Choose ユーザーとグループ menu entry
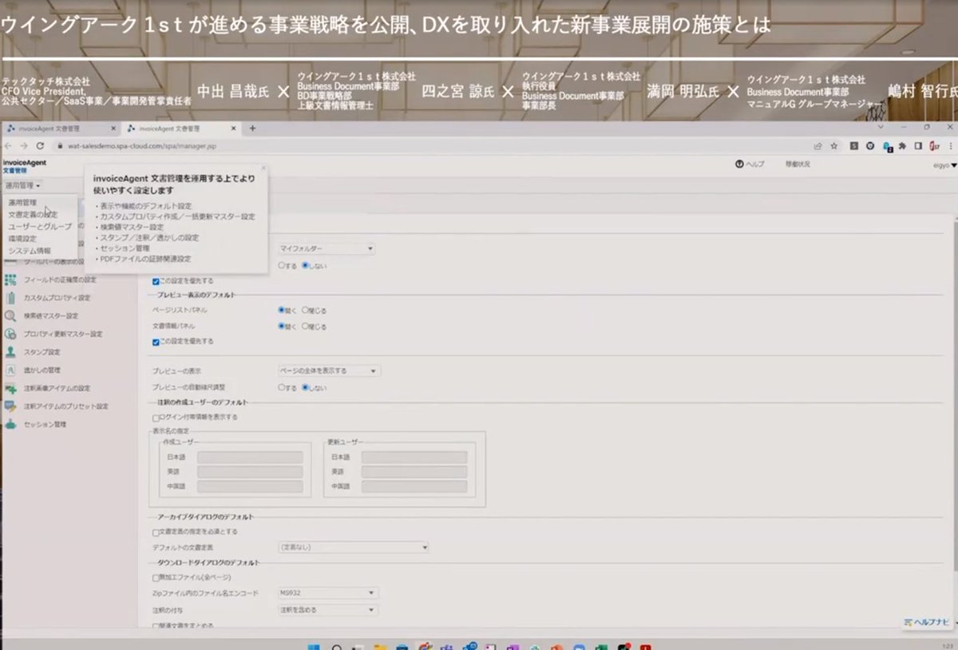Viewport: 958px width, 650px height. (40, 227)
